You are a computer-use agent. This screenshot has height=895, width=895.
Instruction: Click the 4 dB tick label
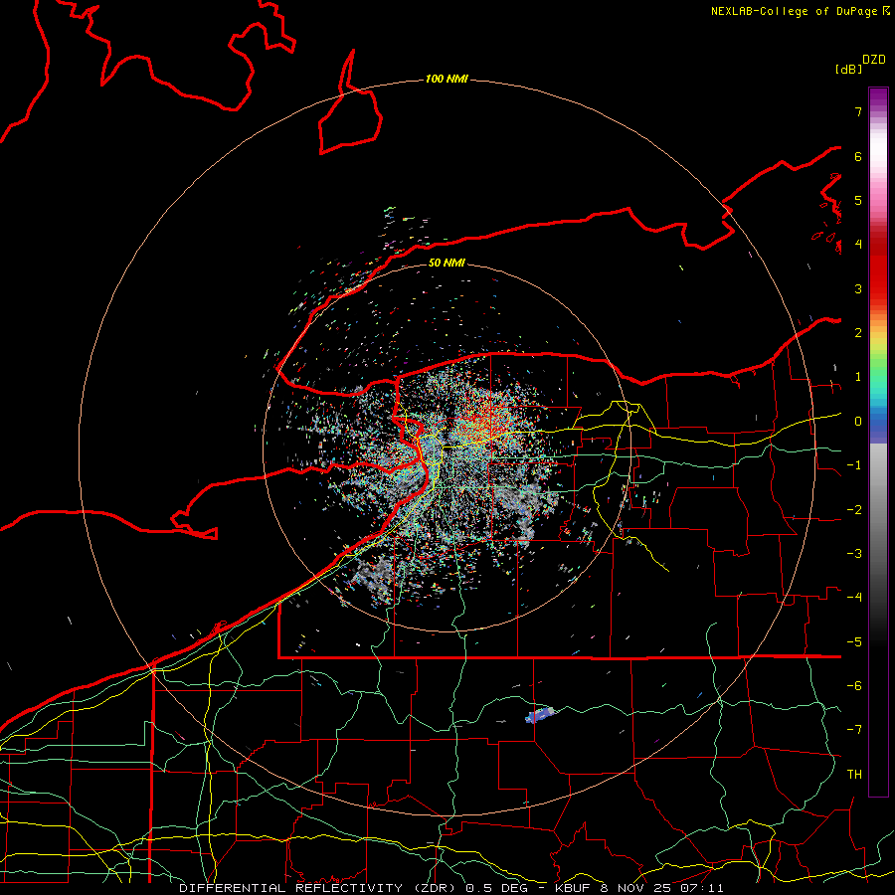pos(858,244)
